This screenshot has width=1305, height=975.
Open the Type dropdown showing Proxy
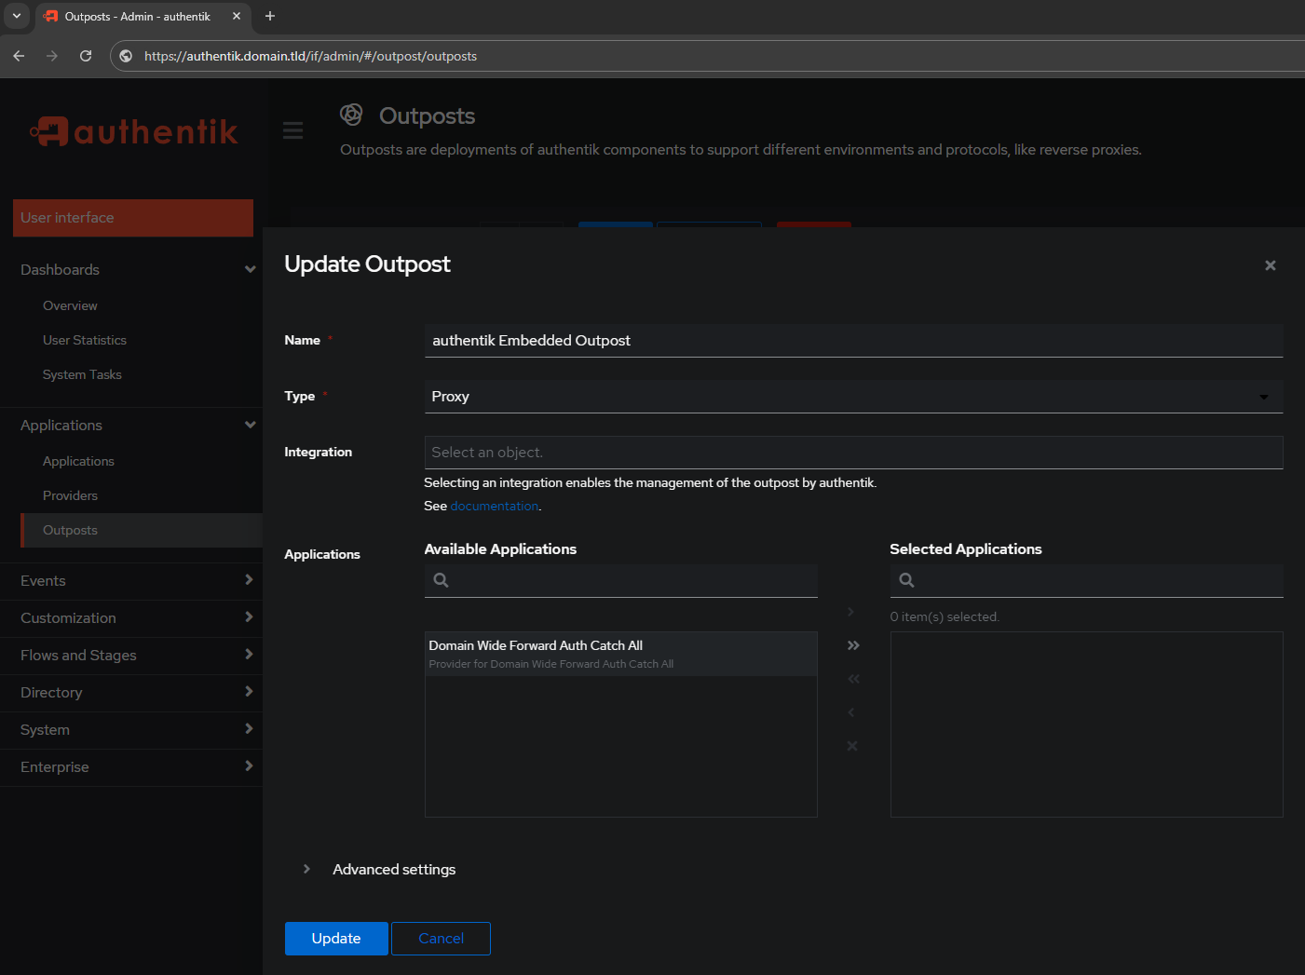pos(853,397)
